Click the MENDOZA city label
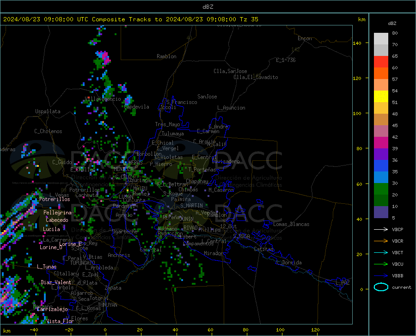 point(123,169)
